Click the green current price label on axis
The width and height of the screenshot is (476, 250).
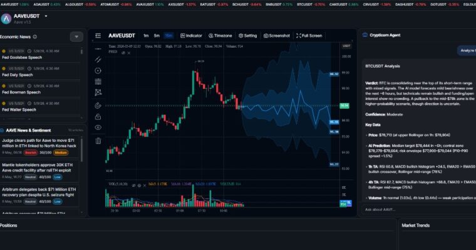pos(344,106)
